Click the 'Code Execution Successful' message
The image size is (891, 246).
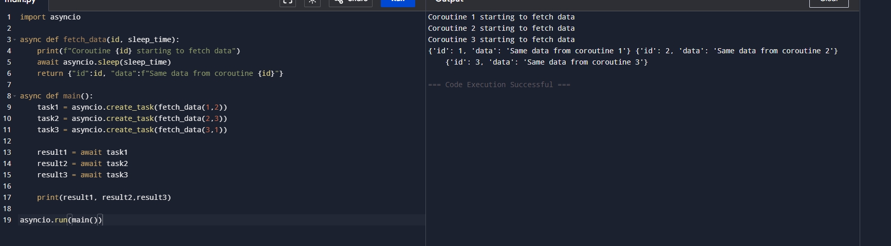499,85
